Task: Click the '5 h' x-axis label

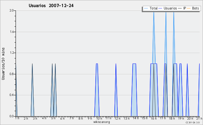Action: pyautogui.click(x=53, y=118)
